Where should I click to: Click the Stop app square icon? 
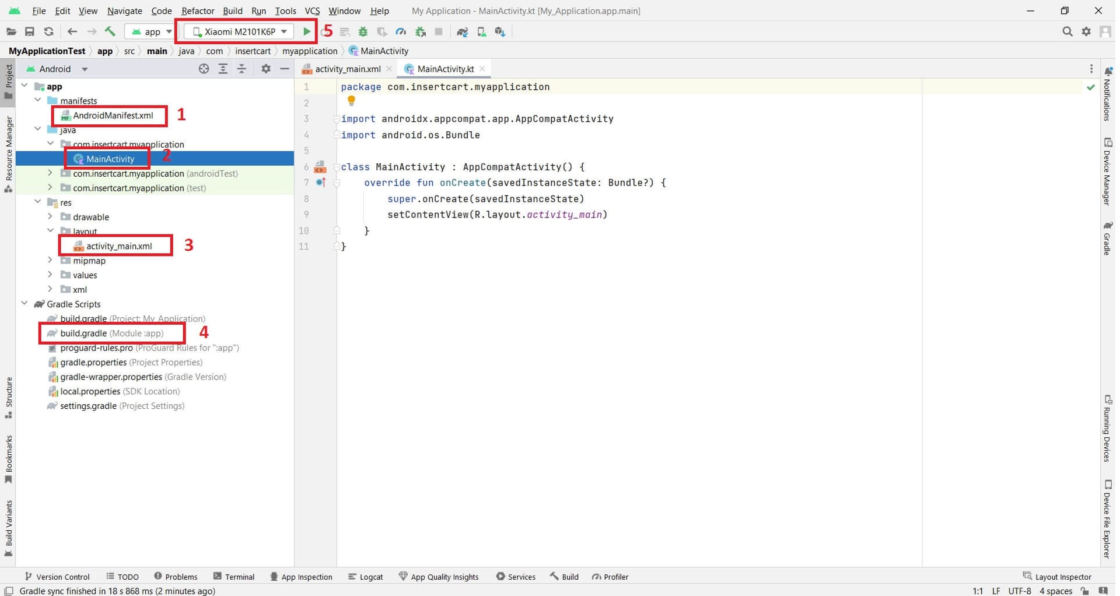pyautogui.click(x=439, y=31)
